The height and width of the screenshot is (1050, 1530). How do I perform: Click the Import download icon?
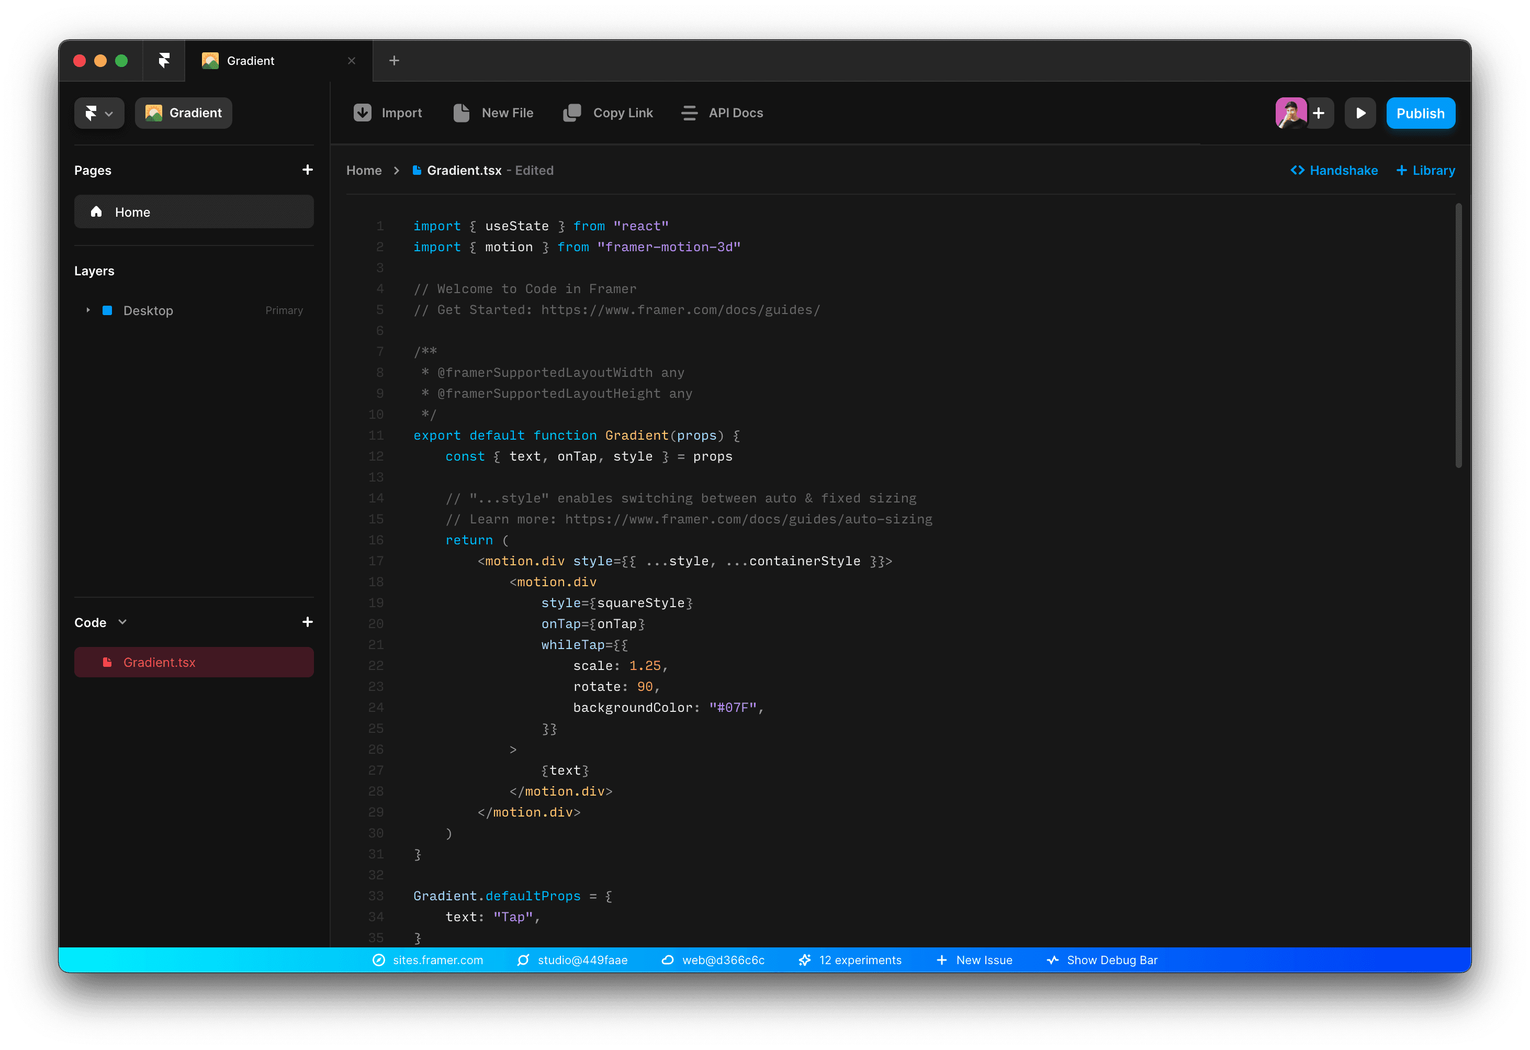coord(362,113)
